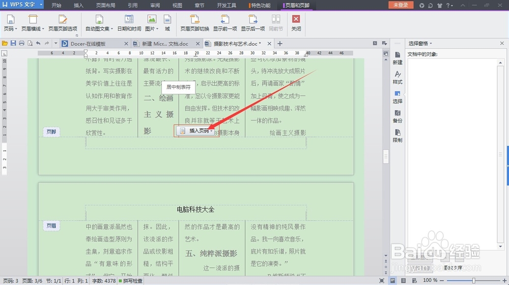This screenshot has width=509, height=285.
Task: Expand the 图片 dropdown arrow
Action: point(157,29)
